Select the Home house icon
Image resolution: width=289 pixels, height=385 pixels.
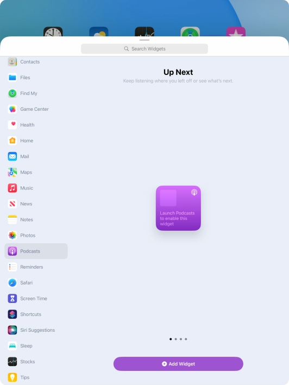point(12,141)
